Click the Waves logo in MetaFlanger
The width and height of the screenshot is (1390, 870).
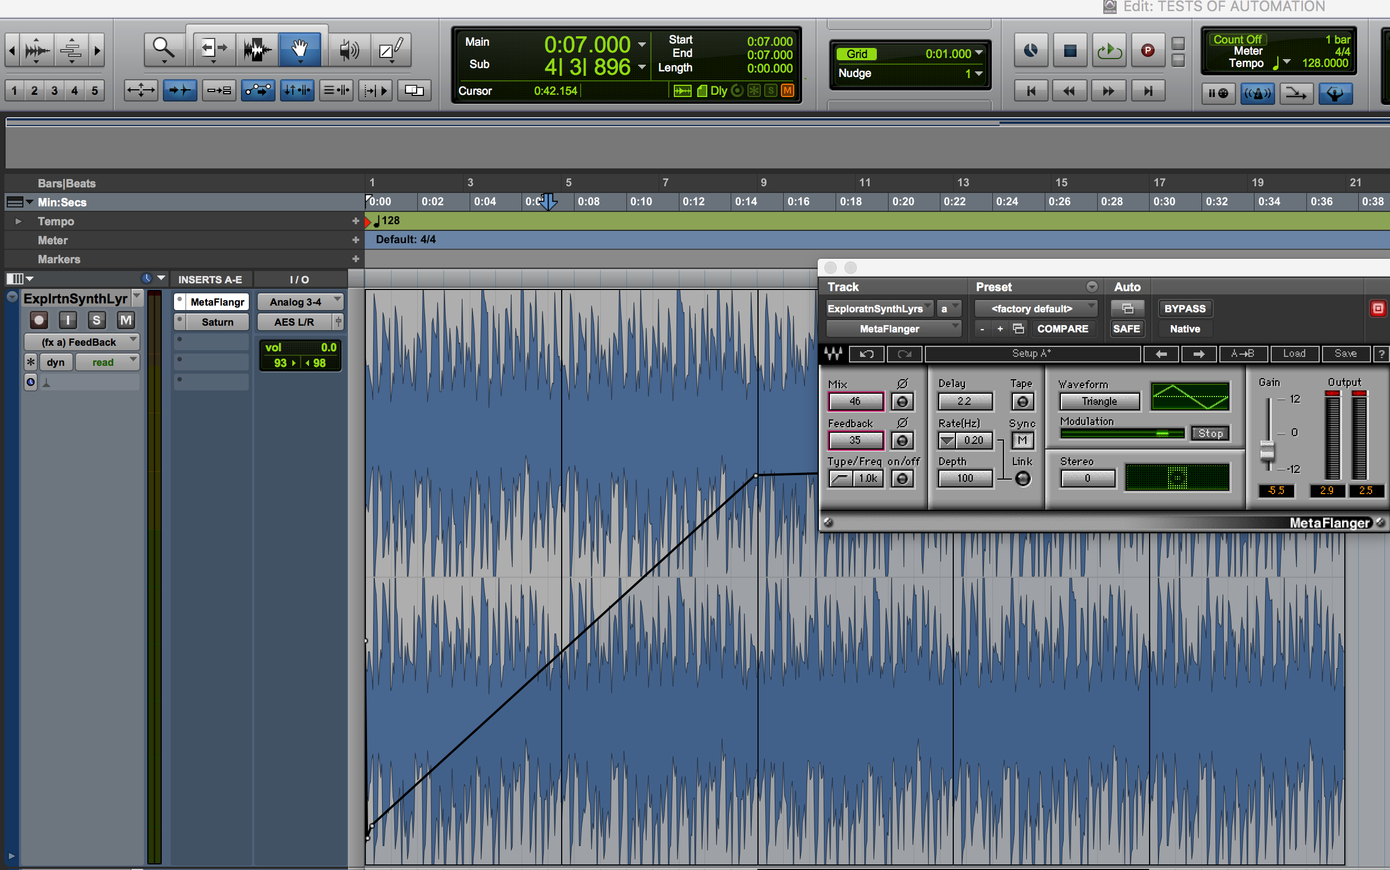coord(833,354)
